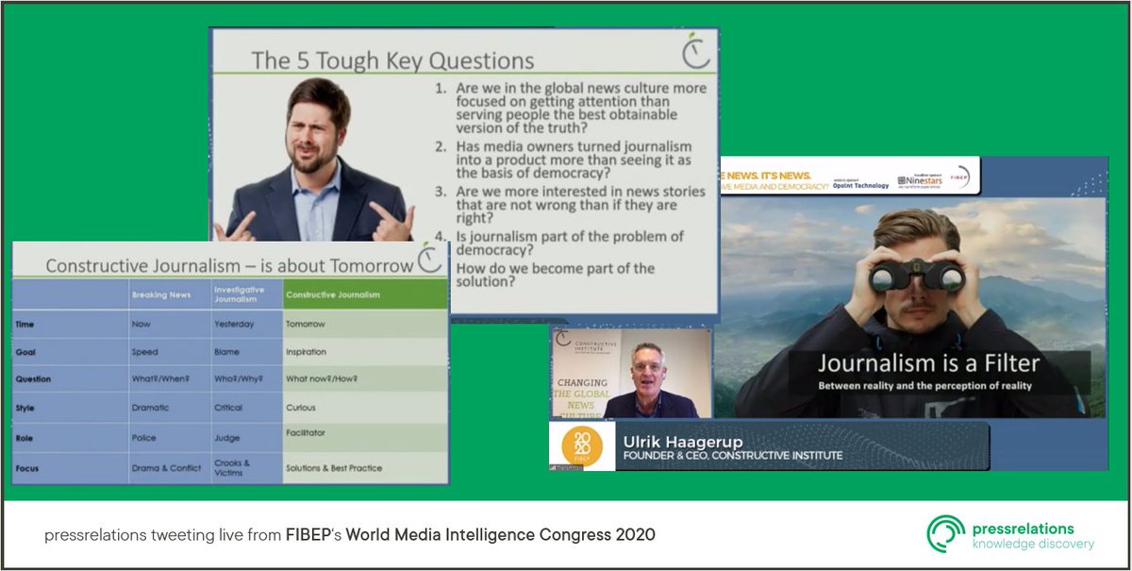Click the subtitle "Between reality and the perception of reality"

click(924, 385)
